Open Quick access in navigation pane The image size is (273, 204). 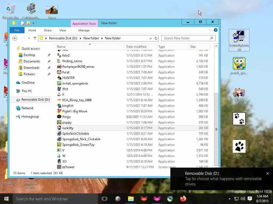click(30, 49)
